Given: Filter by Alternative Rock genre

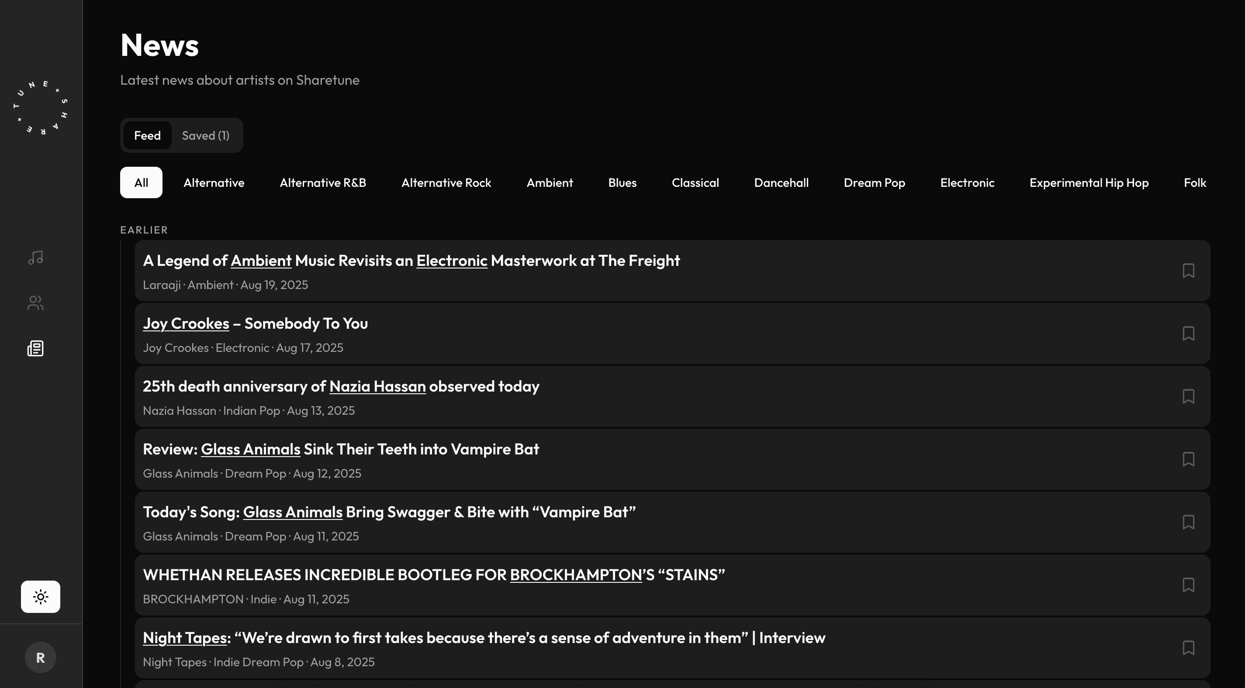Looking at the screenshot, I should 446,182.
